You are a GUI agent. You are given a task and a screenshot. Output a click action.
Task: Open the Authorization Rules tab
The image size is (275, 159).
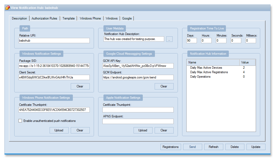pyautogui.click(x=44, y=18)
